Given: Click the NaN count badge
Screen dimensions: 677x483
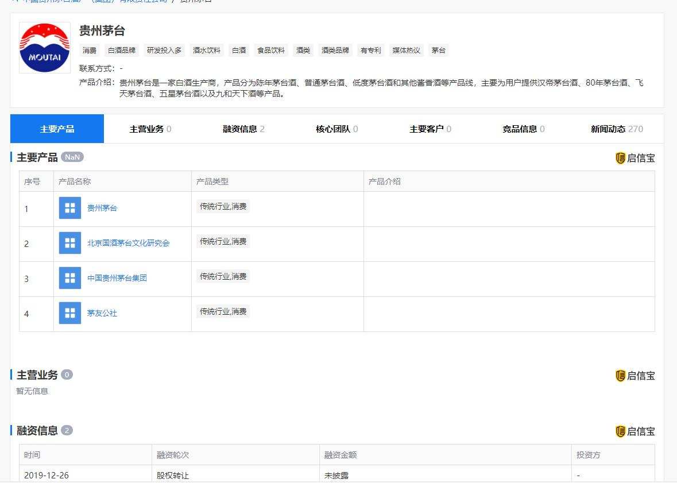Looking at the screenshot, I should tap(72, 157).
